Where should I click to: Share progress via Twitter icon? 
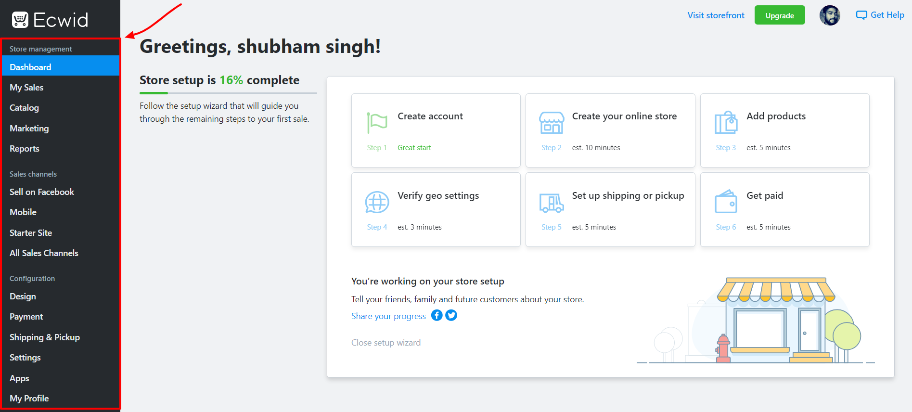451,315
